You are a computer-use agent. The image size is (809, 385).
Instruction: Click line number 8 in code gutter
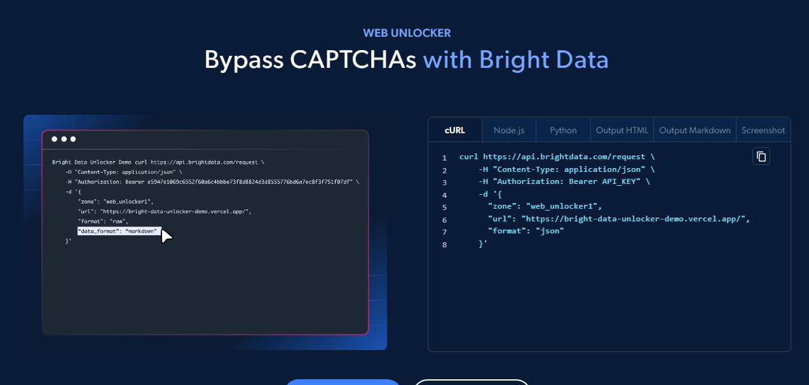(x=444, y=245)
